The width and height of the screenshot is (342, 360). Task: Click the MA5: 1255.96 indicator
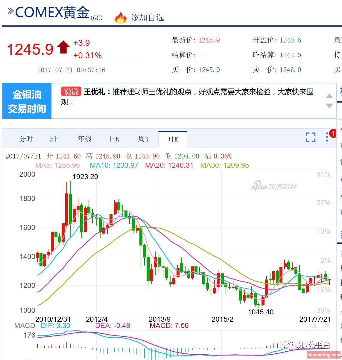pos(58,165)
